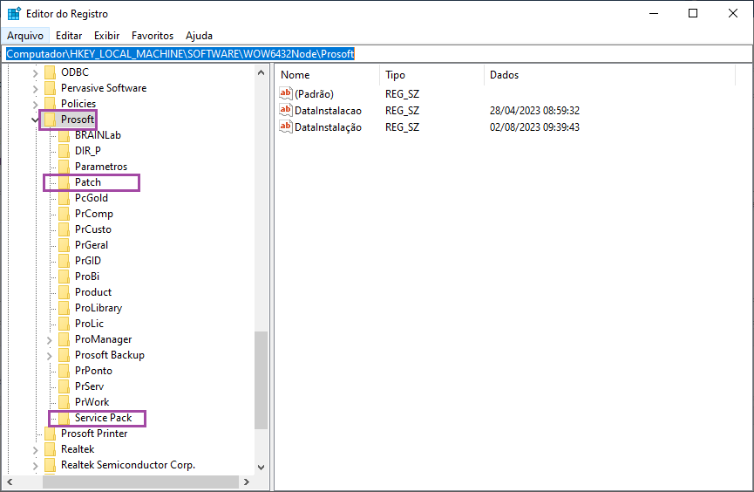Expand the ProManager key
Image resolution: width=754 pixels, height=492 pixels.
click(x=49, y=340)
